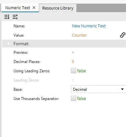This screenshot has width=126, height=137.
Task: Switch to the Resource Library tab
Action: coord(58,8)
